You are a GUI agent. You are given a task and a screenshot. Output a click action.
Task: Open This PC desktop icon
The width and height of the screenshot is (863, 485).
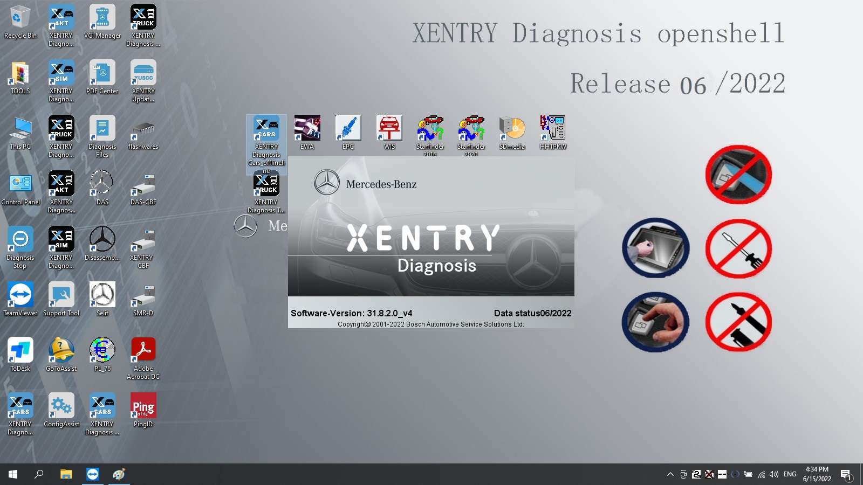[x=20, y=134]
